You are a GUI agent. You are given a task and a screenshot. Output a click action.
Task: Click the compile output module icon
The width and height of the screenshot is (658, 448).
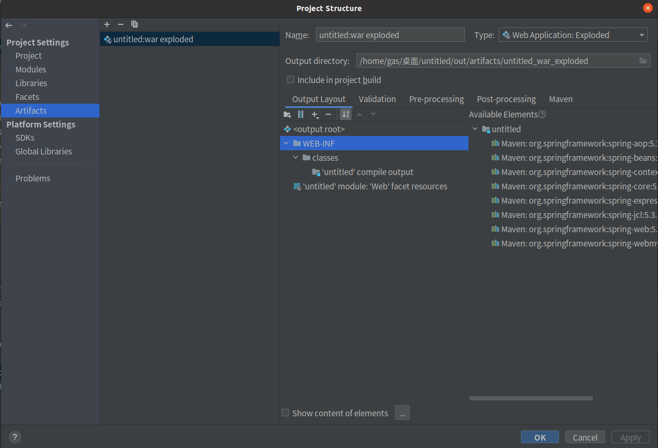316,172
